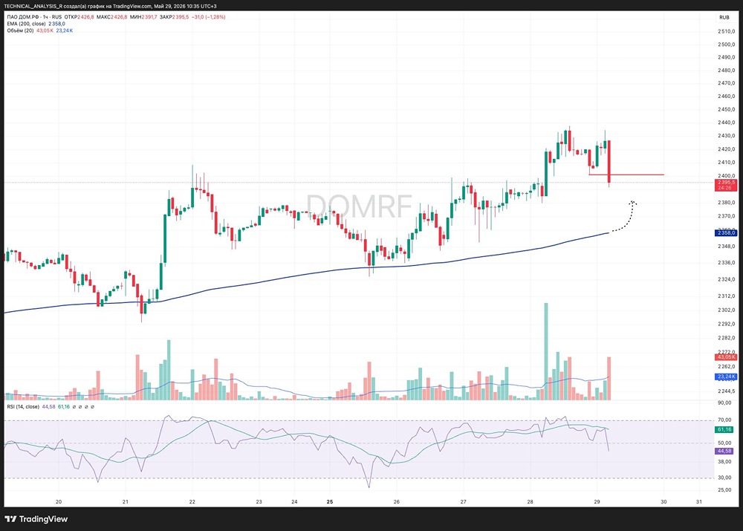Viewport: 743px width, 531px height.
Task: Select the Объём (20) indicator legend
Action: click(x=20, y=30)
